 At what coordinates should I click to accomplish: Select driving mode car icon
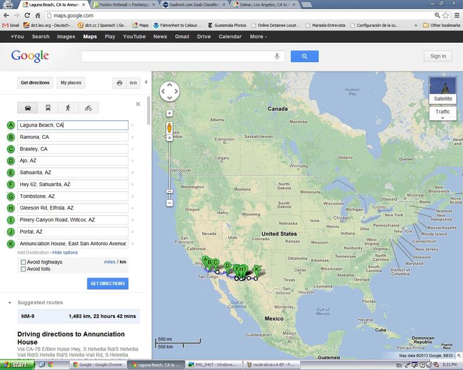(28, 108)
